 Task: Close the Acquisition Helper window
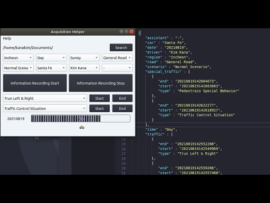[132, 32]
